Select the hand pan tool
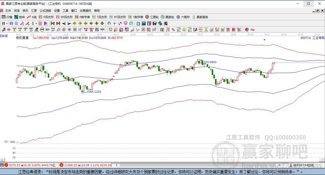 109,24
